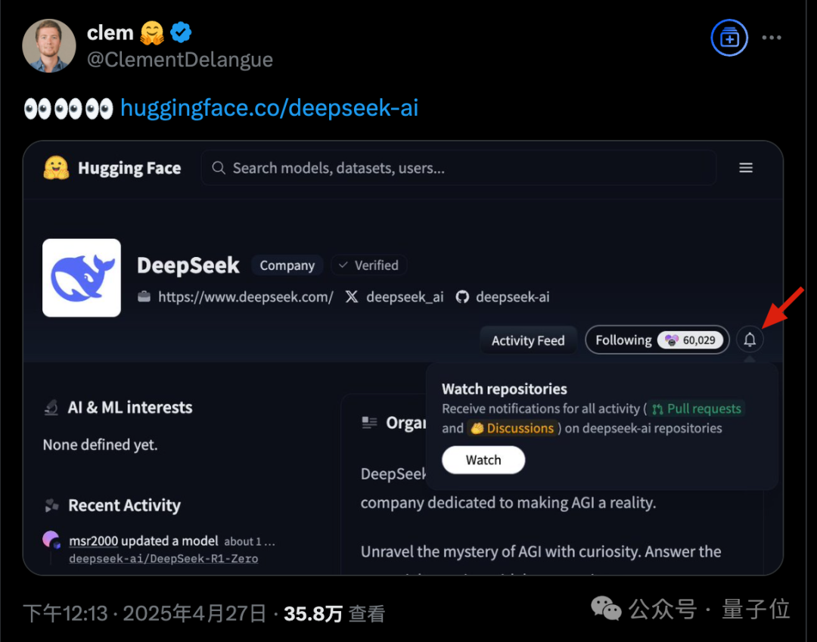
Task: Open the Activity Feed
Action: coord(528,340)
